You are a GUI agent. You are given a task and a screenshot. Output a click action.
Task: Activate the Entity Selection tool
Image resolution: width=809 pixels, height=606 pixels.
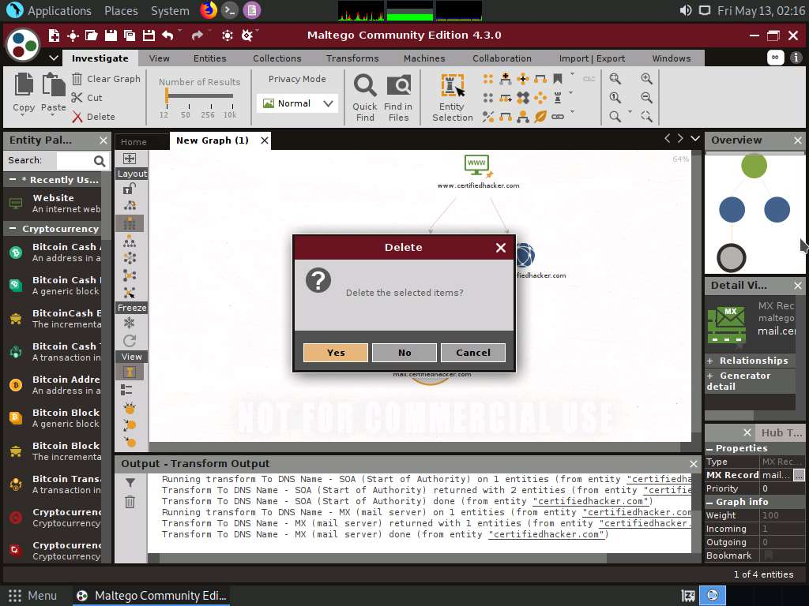coord(453,98)
